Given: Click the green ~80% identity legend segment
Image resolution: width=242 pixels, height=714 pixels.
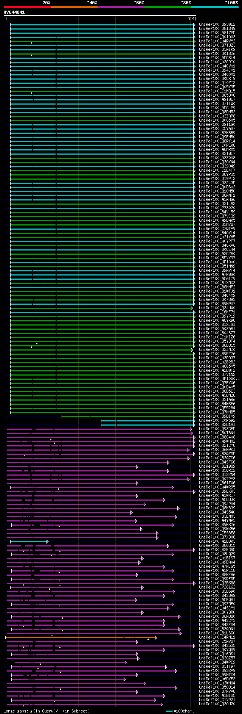Looking at the screenshot, I should click(168, 7).
